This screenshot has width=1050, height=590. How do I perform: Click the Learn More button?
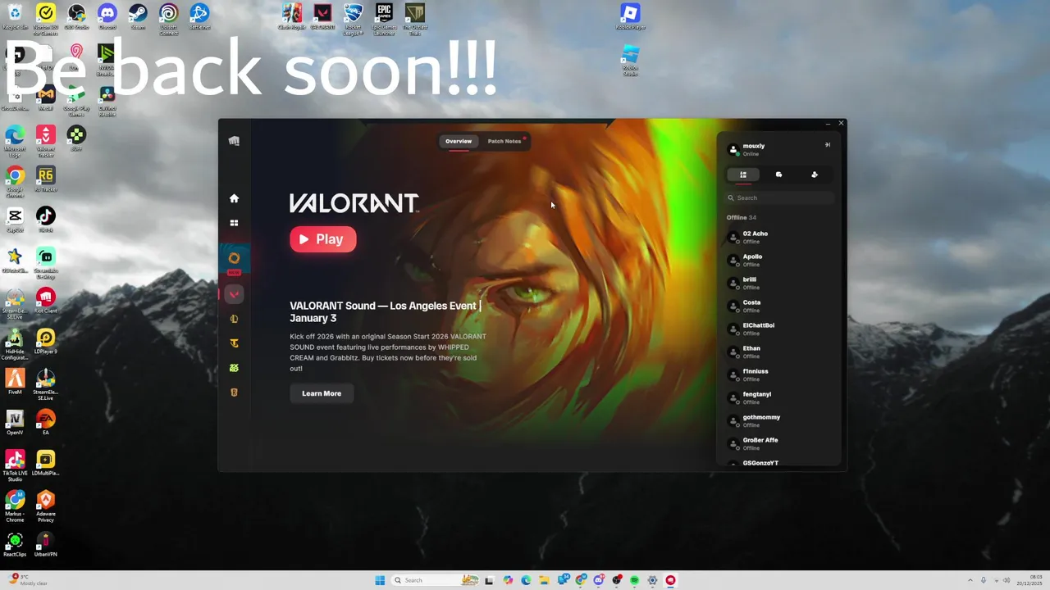tap(322, 393)
